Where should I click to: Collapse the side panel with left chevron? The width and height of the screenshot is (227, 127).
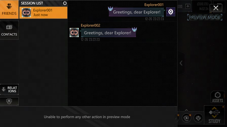pyautogui.click(x=181, y=63)
